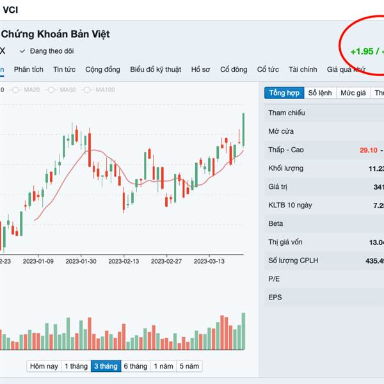Set chart range to 1 tháng
The width and height of the screenshot is (384, 384).
coord(76,366)
